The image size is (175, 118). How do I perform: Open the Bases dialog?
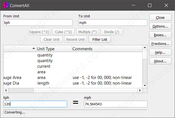160,35
